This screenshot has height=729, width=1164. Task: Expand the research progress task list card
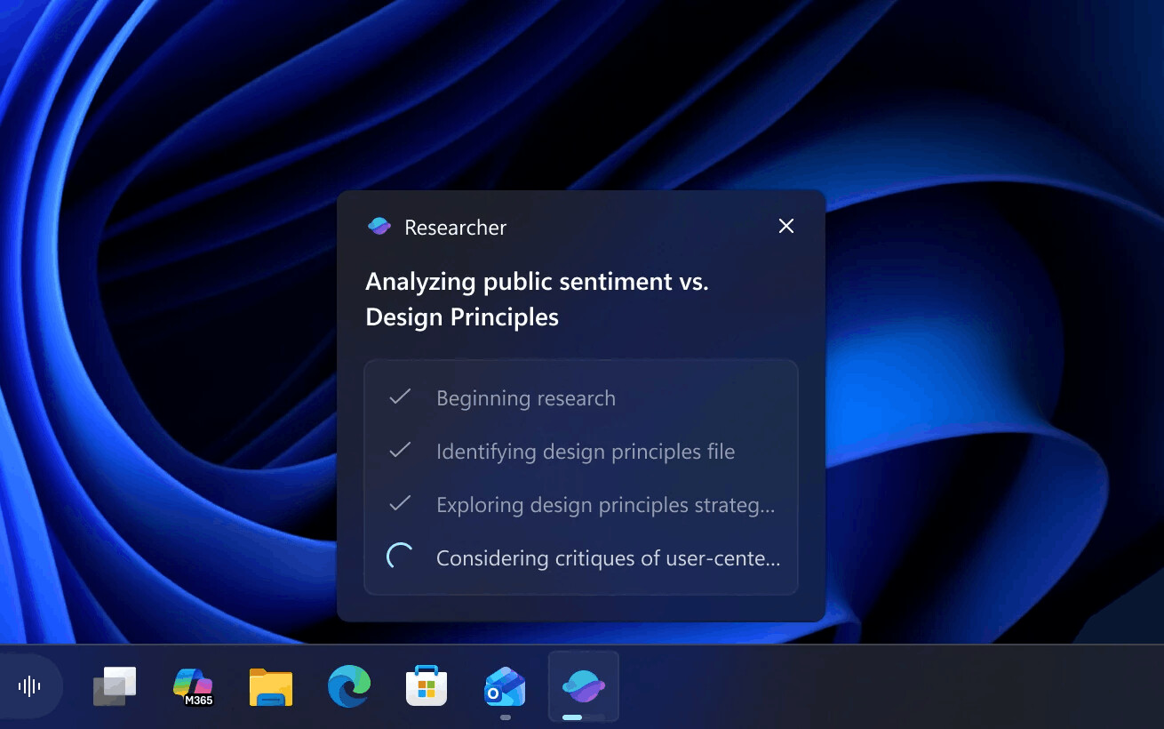coord(581,477)
